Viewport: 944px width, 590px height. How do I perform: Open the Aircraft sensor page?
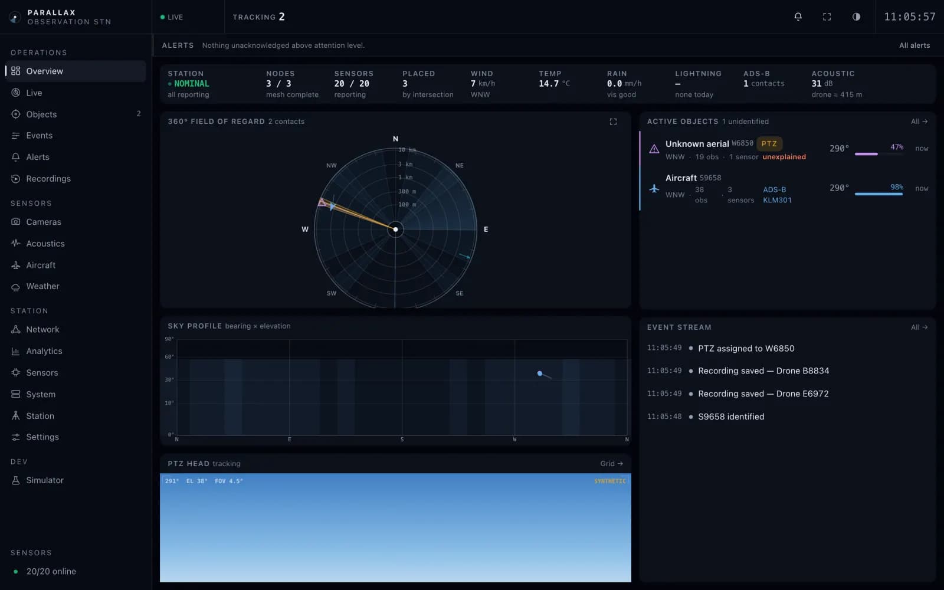[76, 265]
